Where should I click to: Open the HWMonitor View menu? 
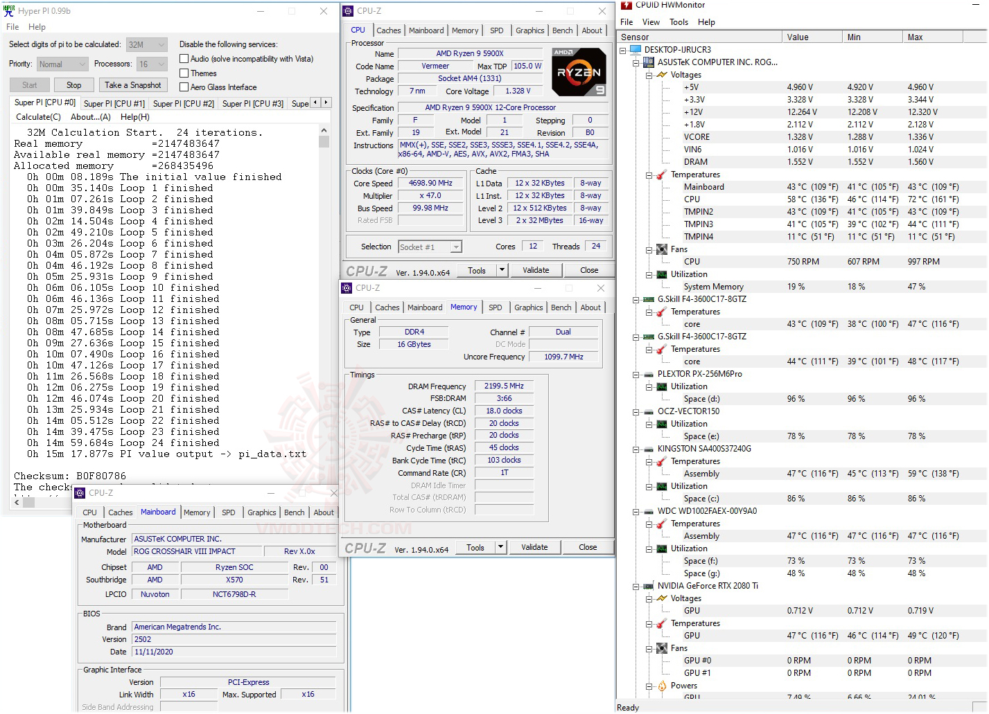coord(651,22)
